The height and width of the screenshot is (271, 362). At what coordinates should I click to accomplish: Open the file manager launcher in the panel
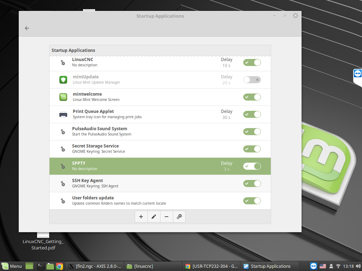click(50, 266)
